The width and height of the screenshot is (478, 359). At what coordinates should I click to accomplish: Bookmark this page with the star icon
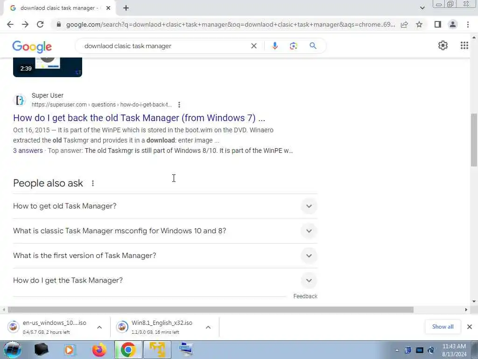click(419, 24)
